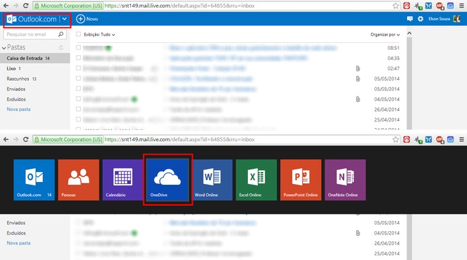The height and width of the screenshot is (260, 467).
Task: Check the 04/05/2014 email with attachment
Action: tap(79, 99)
